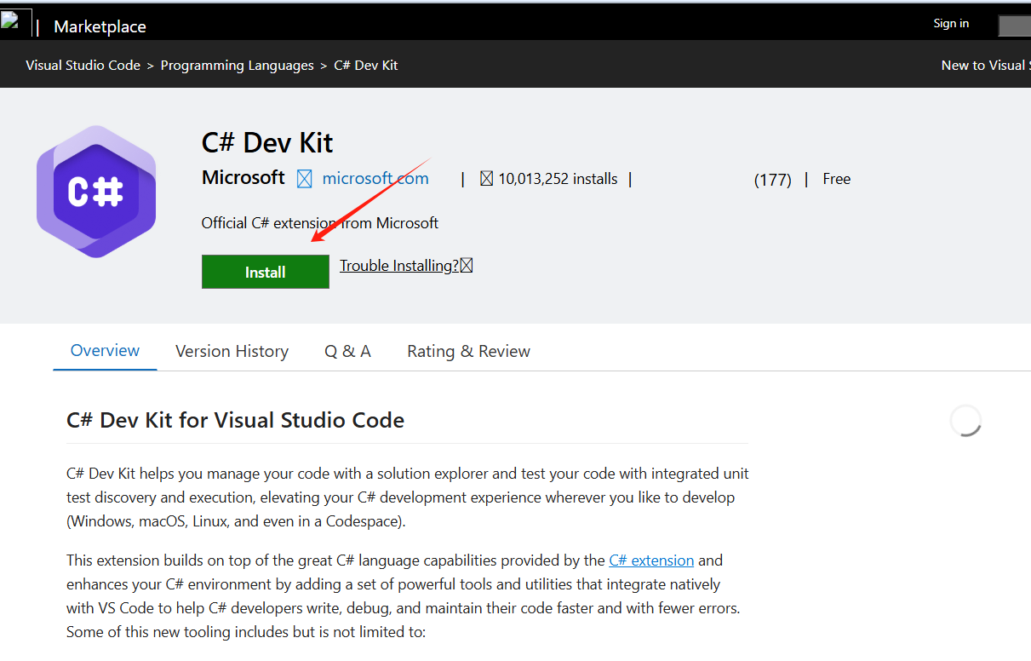Go to Programming Languages breadcrumb
Image resolution: width=1031 pixels, height=661 pixels.
pyautogui.click(x=238, y=66)
